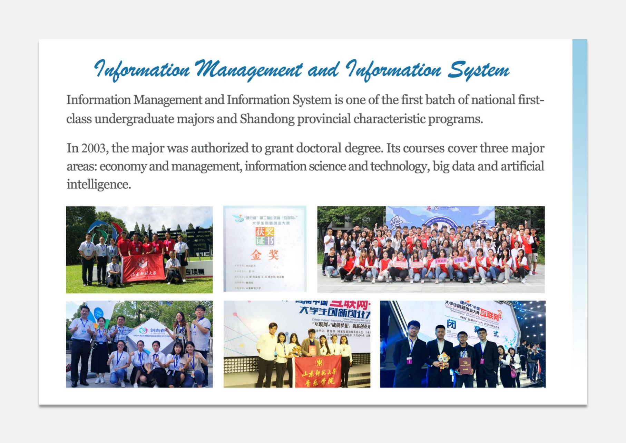626x443 pixels.
Task: Click the paragraph beginning with In 2003
Action: [x=305, y=166]
